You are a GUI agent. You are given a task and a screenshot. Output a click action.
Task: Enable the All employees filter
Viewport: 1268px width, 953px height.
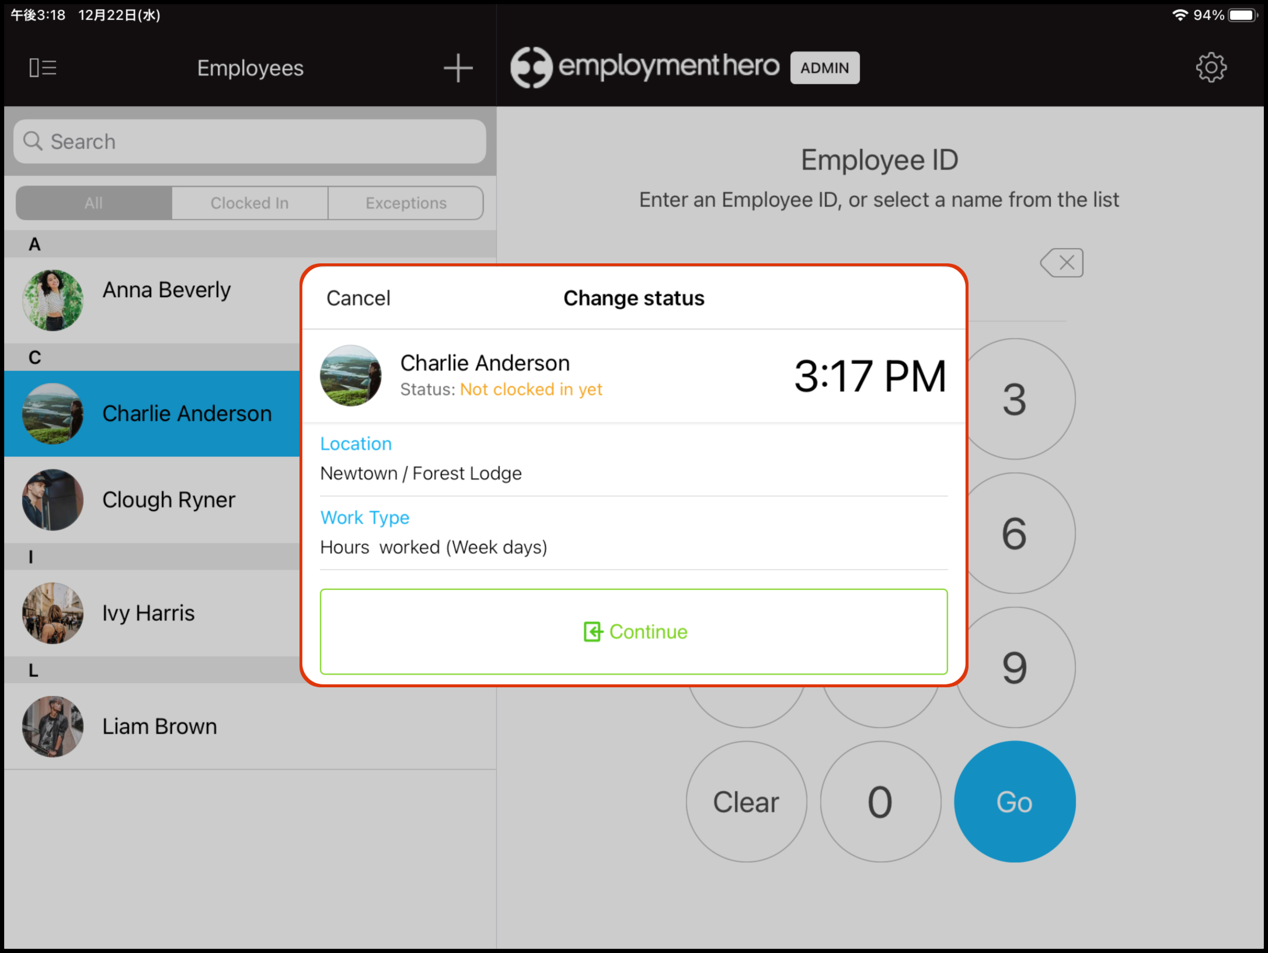pos(93,203)
